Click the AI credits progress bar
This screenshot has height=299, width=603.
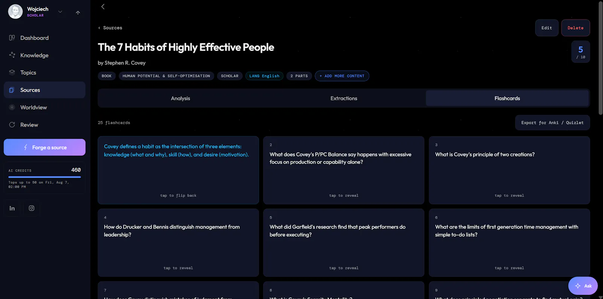tap(44, 177)
